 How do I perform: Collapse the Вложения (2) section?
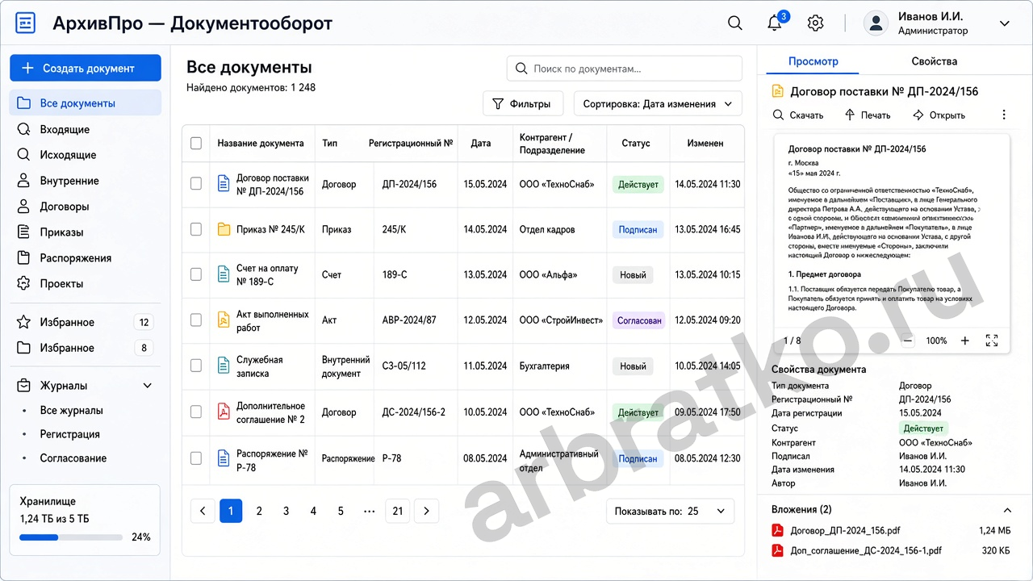[1007, 510]
